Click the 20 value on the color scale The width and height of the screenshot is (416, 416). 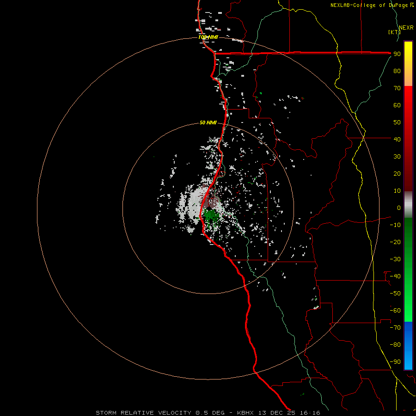click(397, 174)
